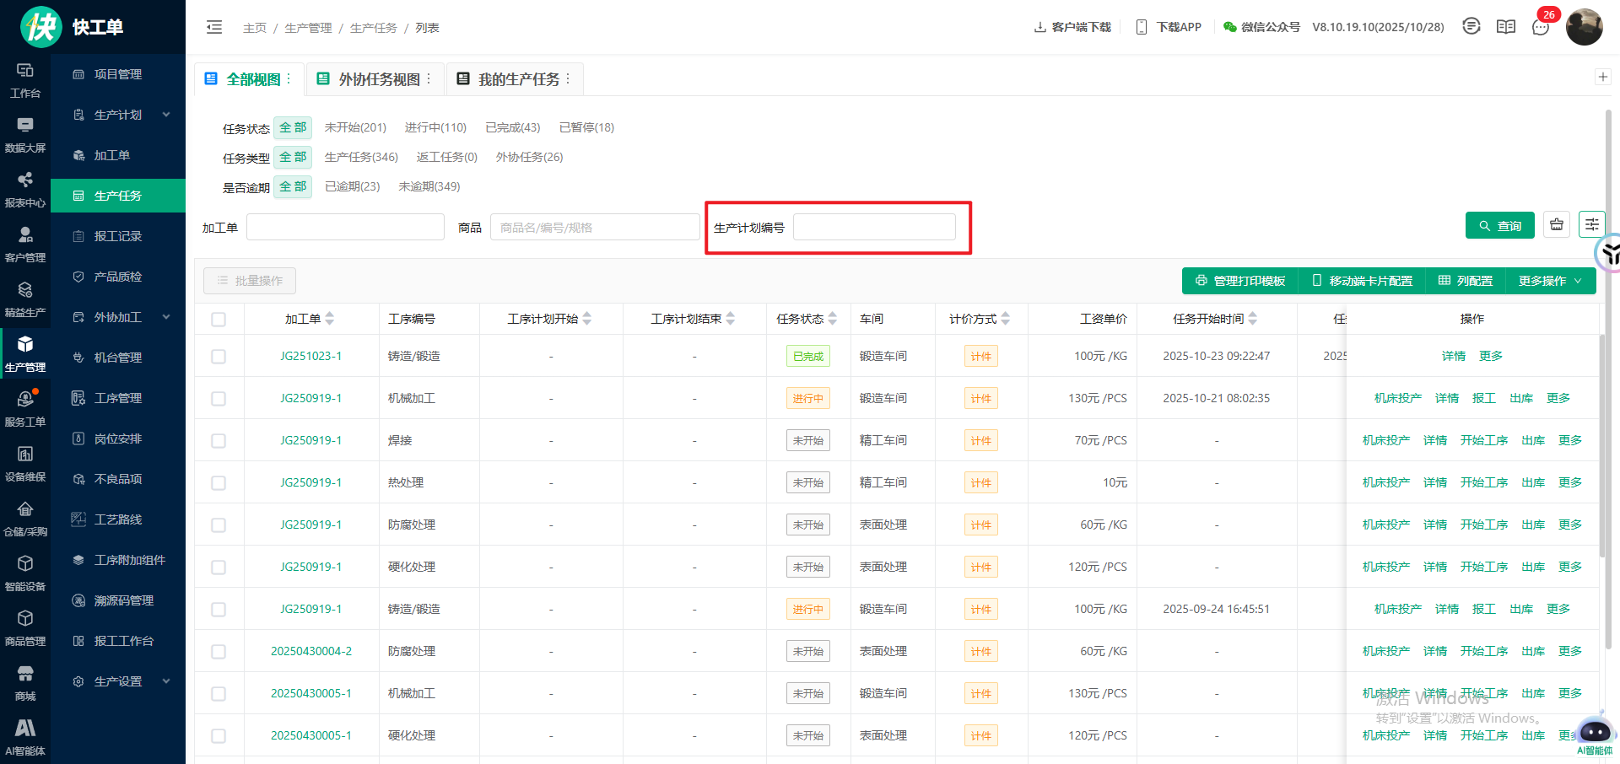Open the 设备维保 sidebar icon

(25, 462)
